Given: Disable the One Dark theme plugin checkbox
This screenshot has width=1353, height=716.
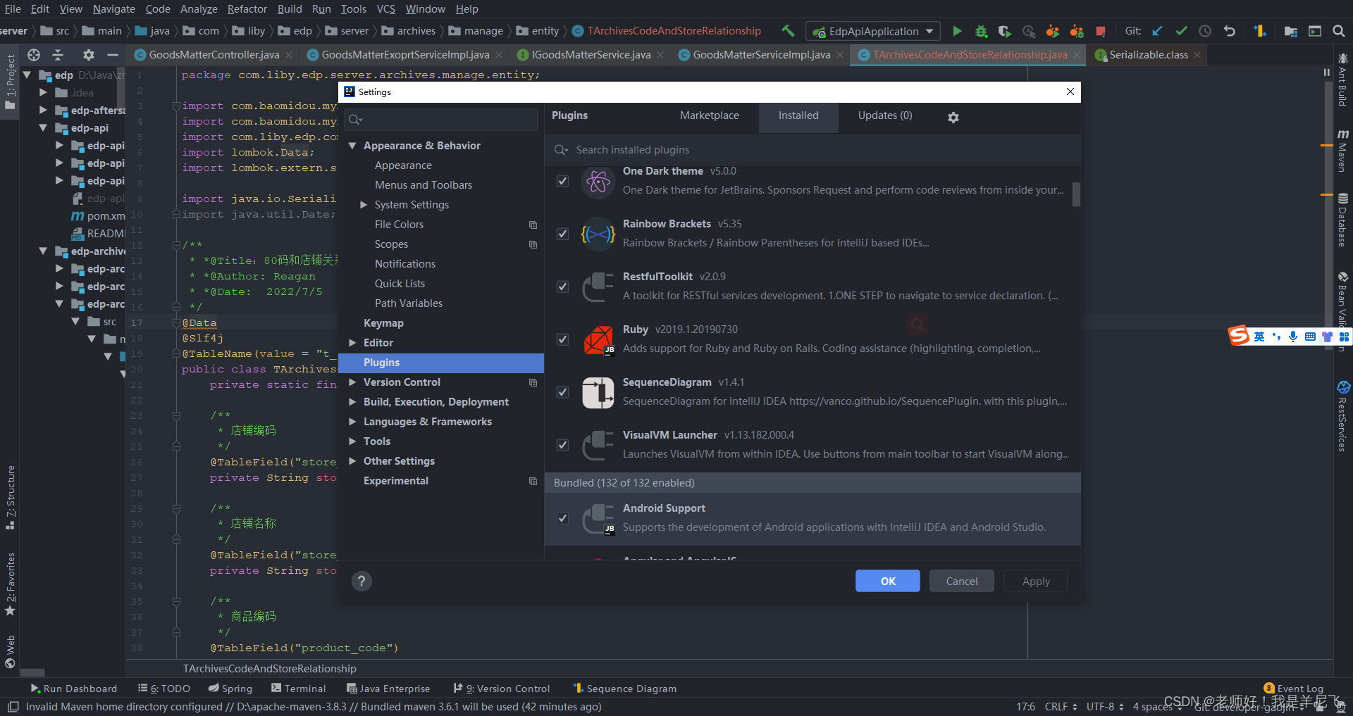Looking at the screenshot, I should coord(562,181).
